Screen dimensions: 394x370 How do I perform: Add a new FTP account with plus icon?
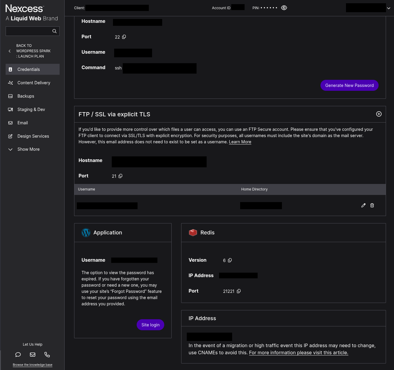pyautogui.click(x=379, y=114)
